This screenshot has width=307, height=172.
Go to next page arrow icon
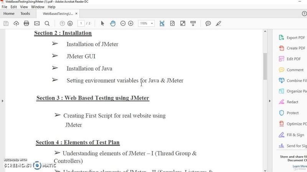pos(70,24)
